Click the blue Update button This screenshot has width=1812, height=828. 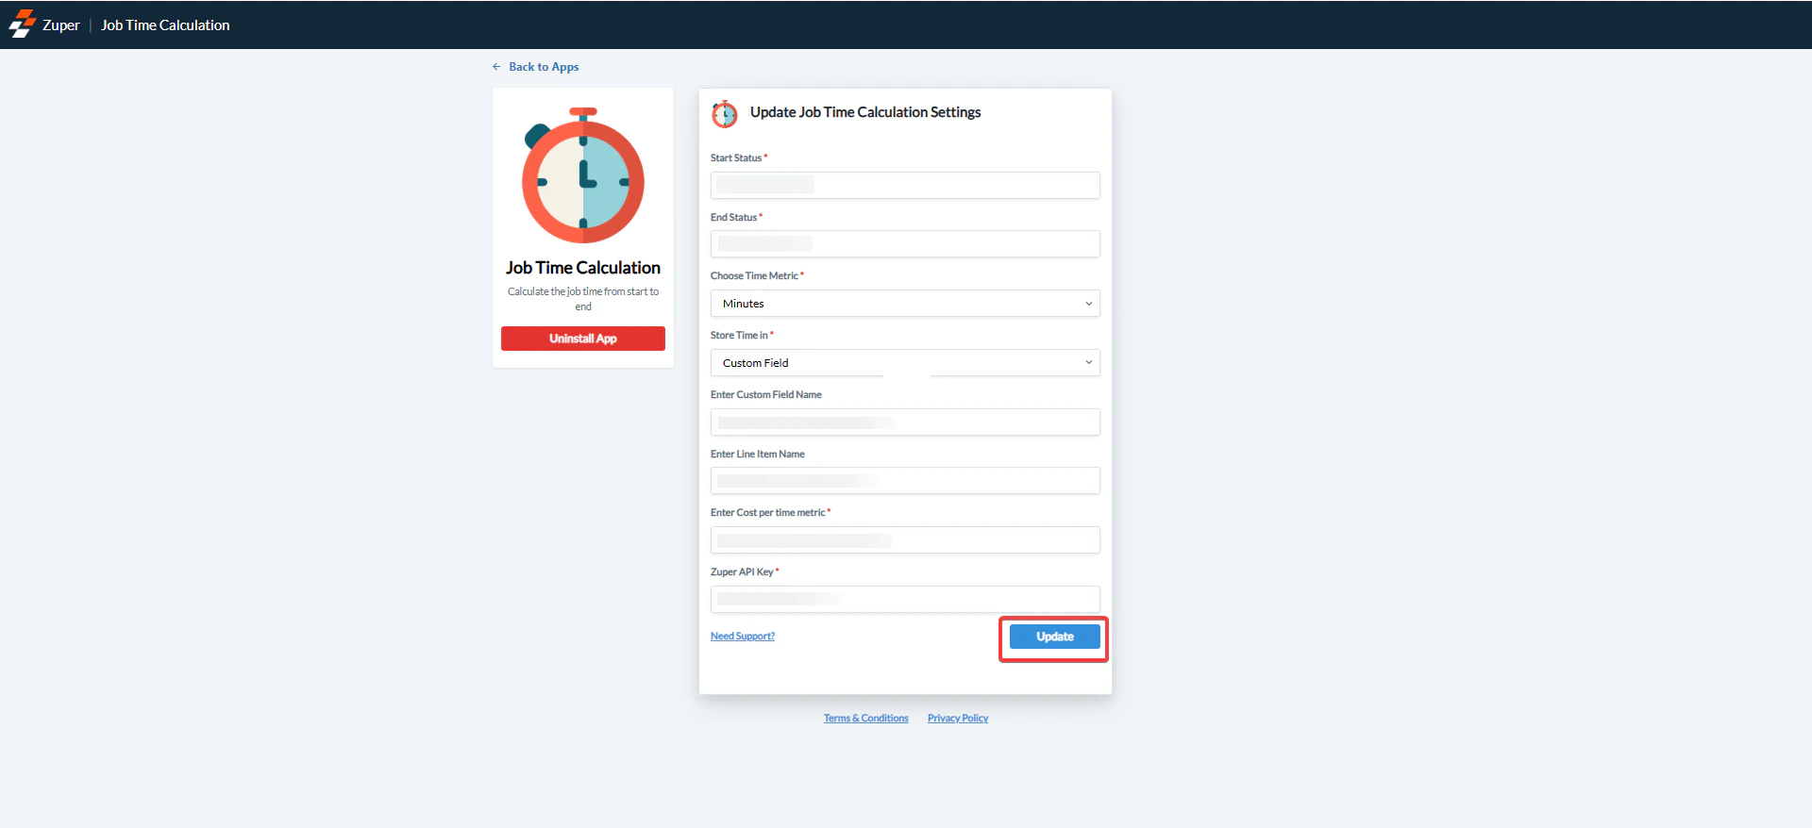point(1055,637)
